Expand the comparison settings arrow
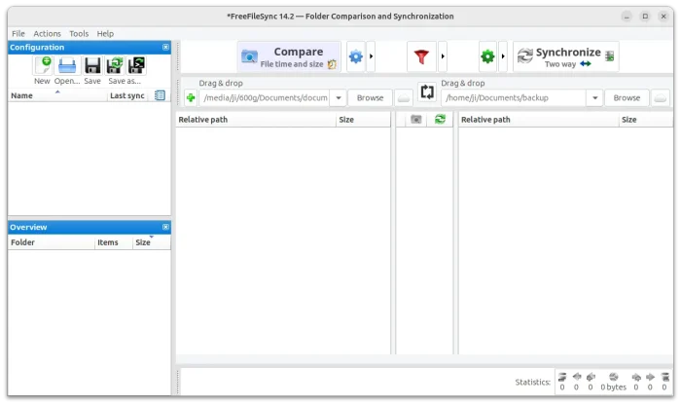 371,56
